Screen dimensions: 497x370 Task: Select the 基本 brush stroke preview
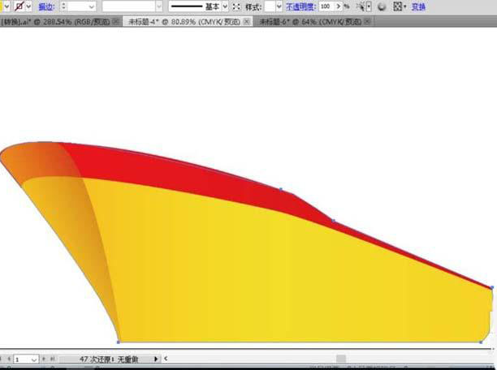point(195,6)
